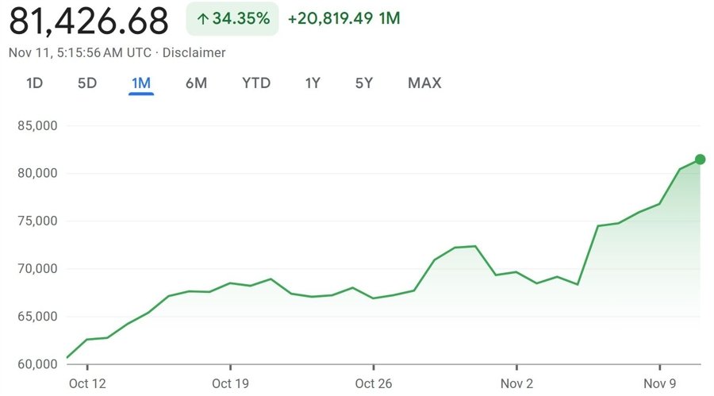Click the 81,426.68 price value
Image resolution: width=714 pixels, height=396 pixels.
point(89,21)
